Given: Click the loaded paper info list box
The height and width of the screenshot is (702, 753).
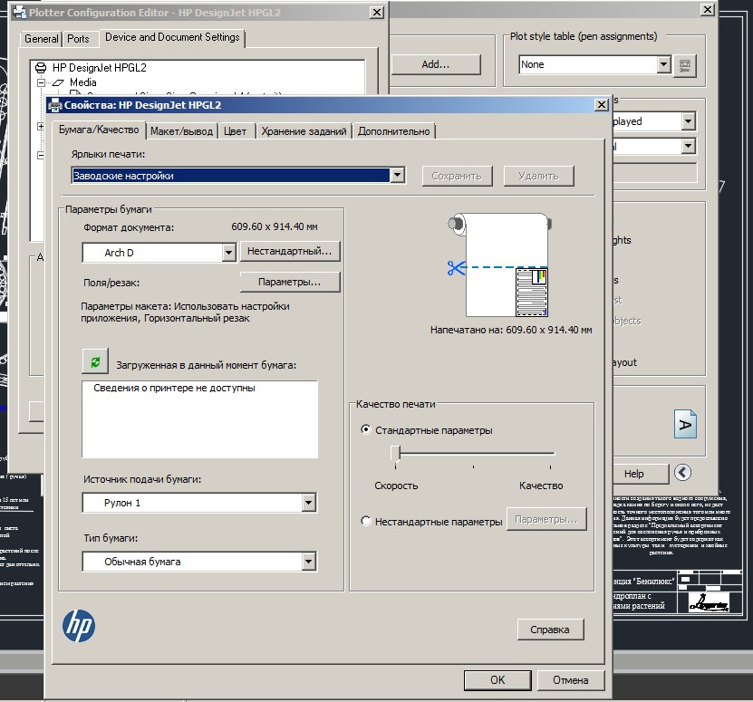Looking at the screenshot, I should 199,419.
